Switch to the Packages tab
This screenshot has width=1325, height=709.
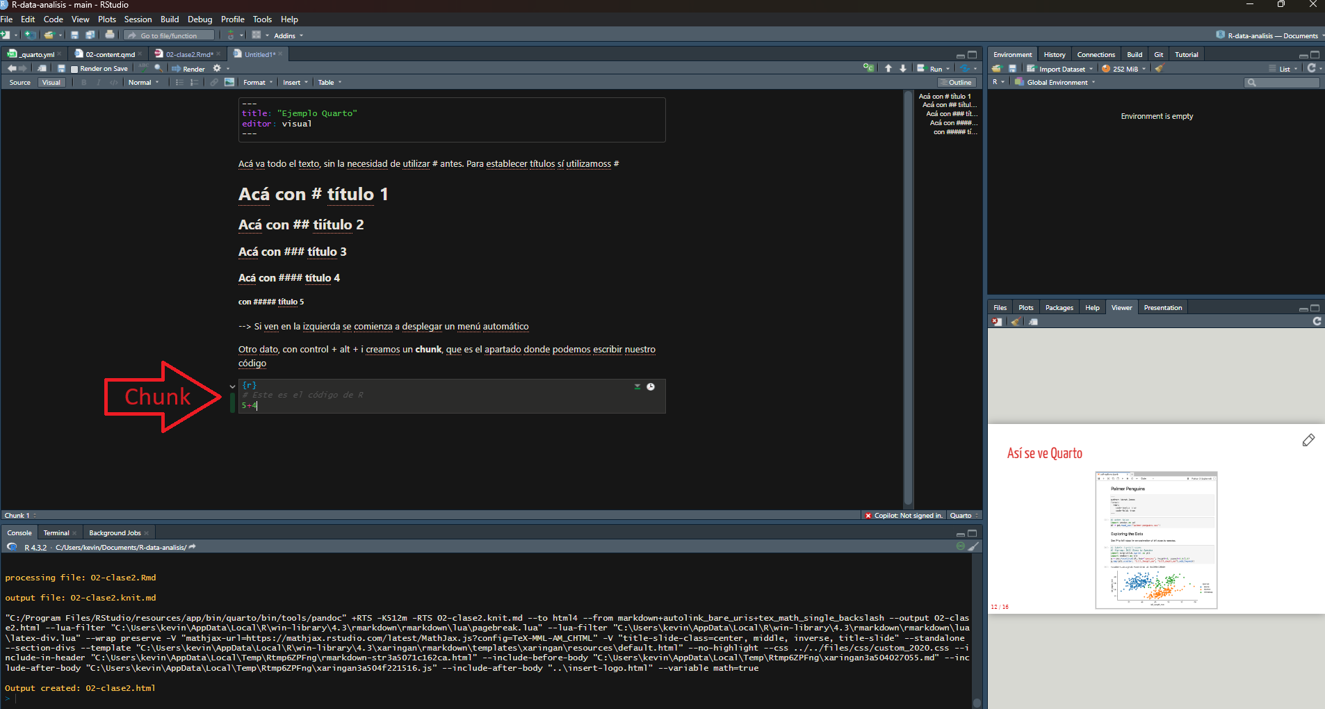(1059, 307)
